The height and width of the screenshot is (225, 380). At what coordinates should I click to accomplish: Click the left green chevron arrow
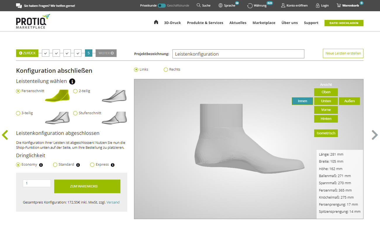pyautogui.click(x=5, y=135)
